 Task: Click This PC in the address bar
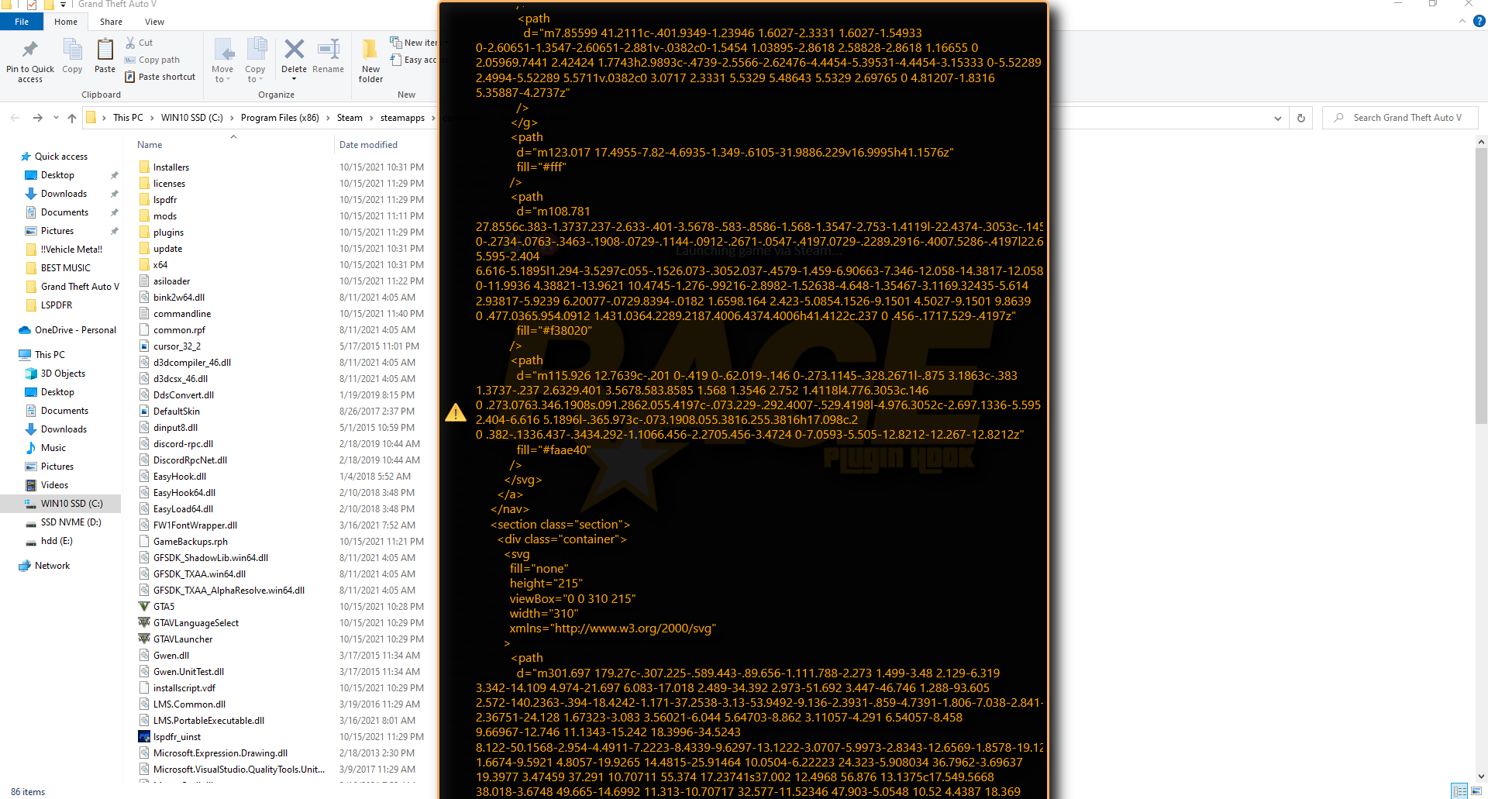click(x=128, y=118)
